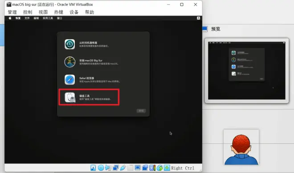This screenshot has width=294, height=173.
Task: Click the optical disc status icon
Action: (x=101, y=168)
